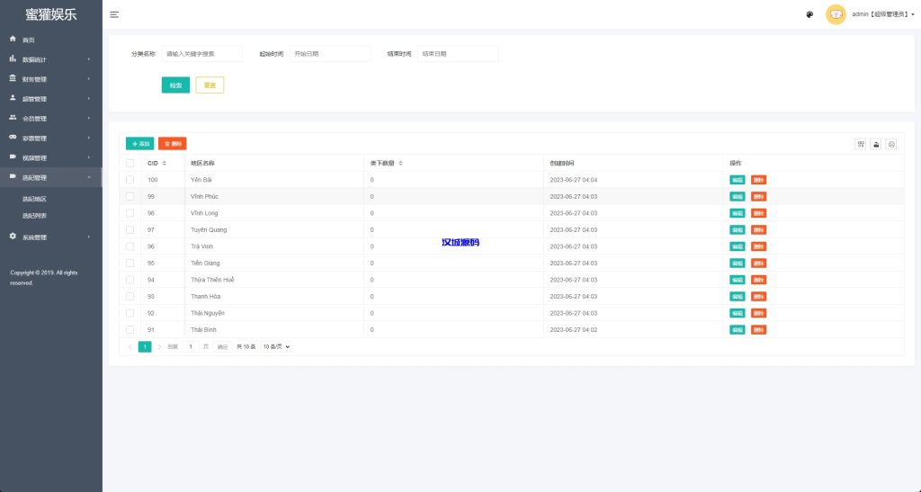Collapse the sidebar with the hamburger icon
Viewport: 921px width, 492px height.
(x=114, y=14)
